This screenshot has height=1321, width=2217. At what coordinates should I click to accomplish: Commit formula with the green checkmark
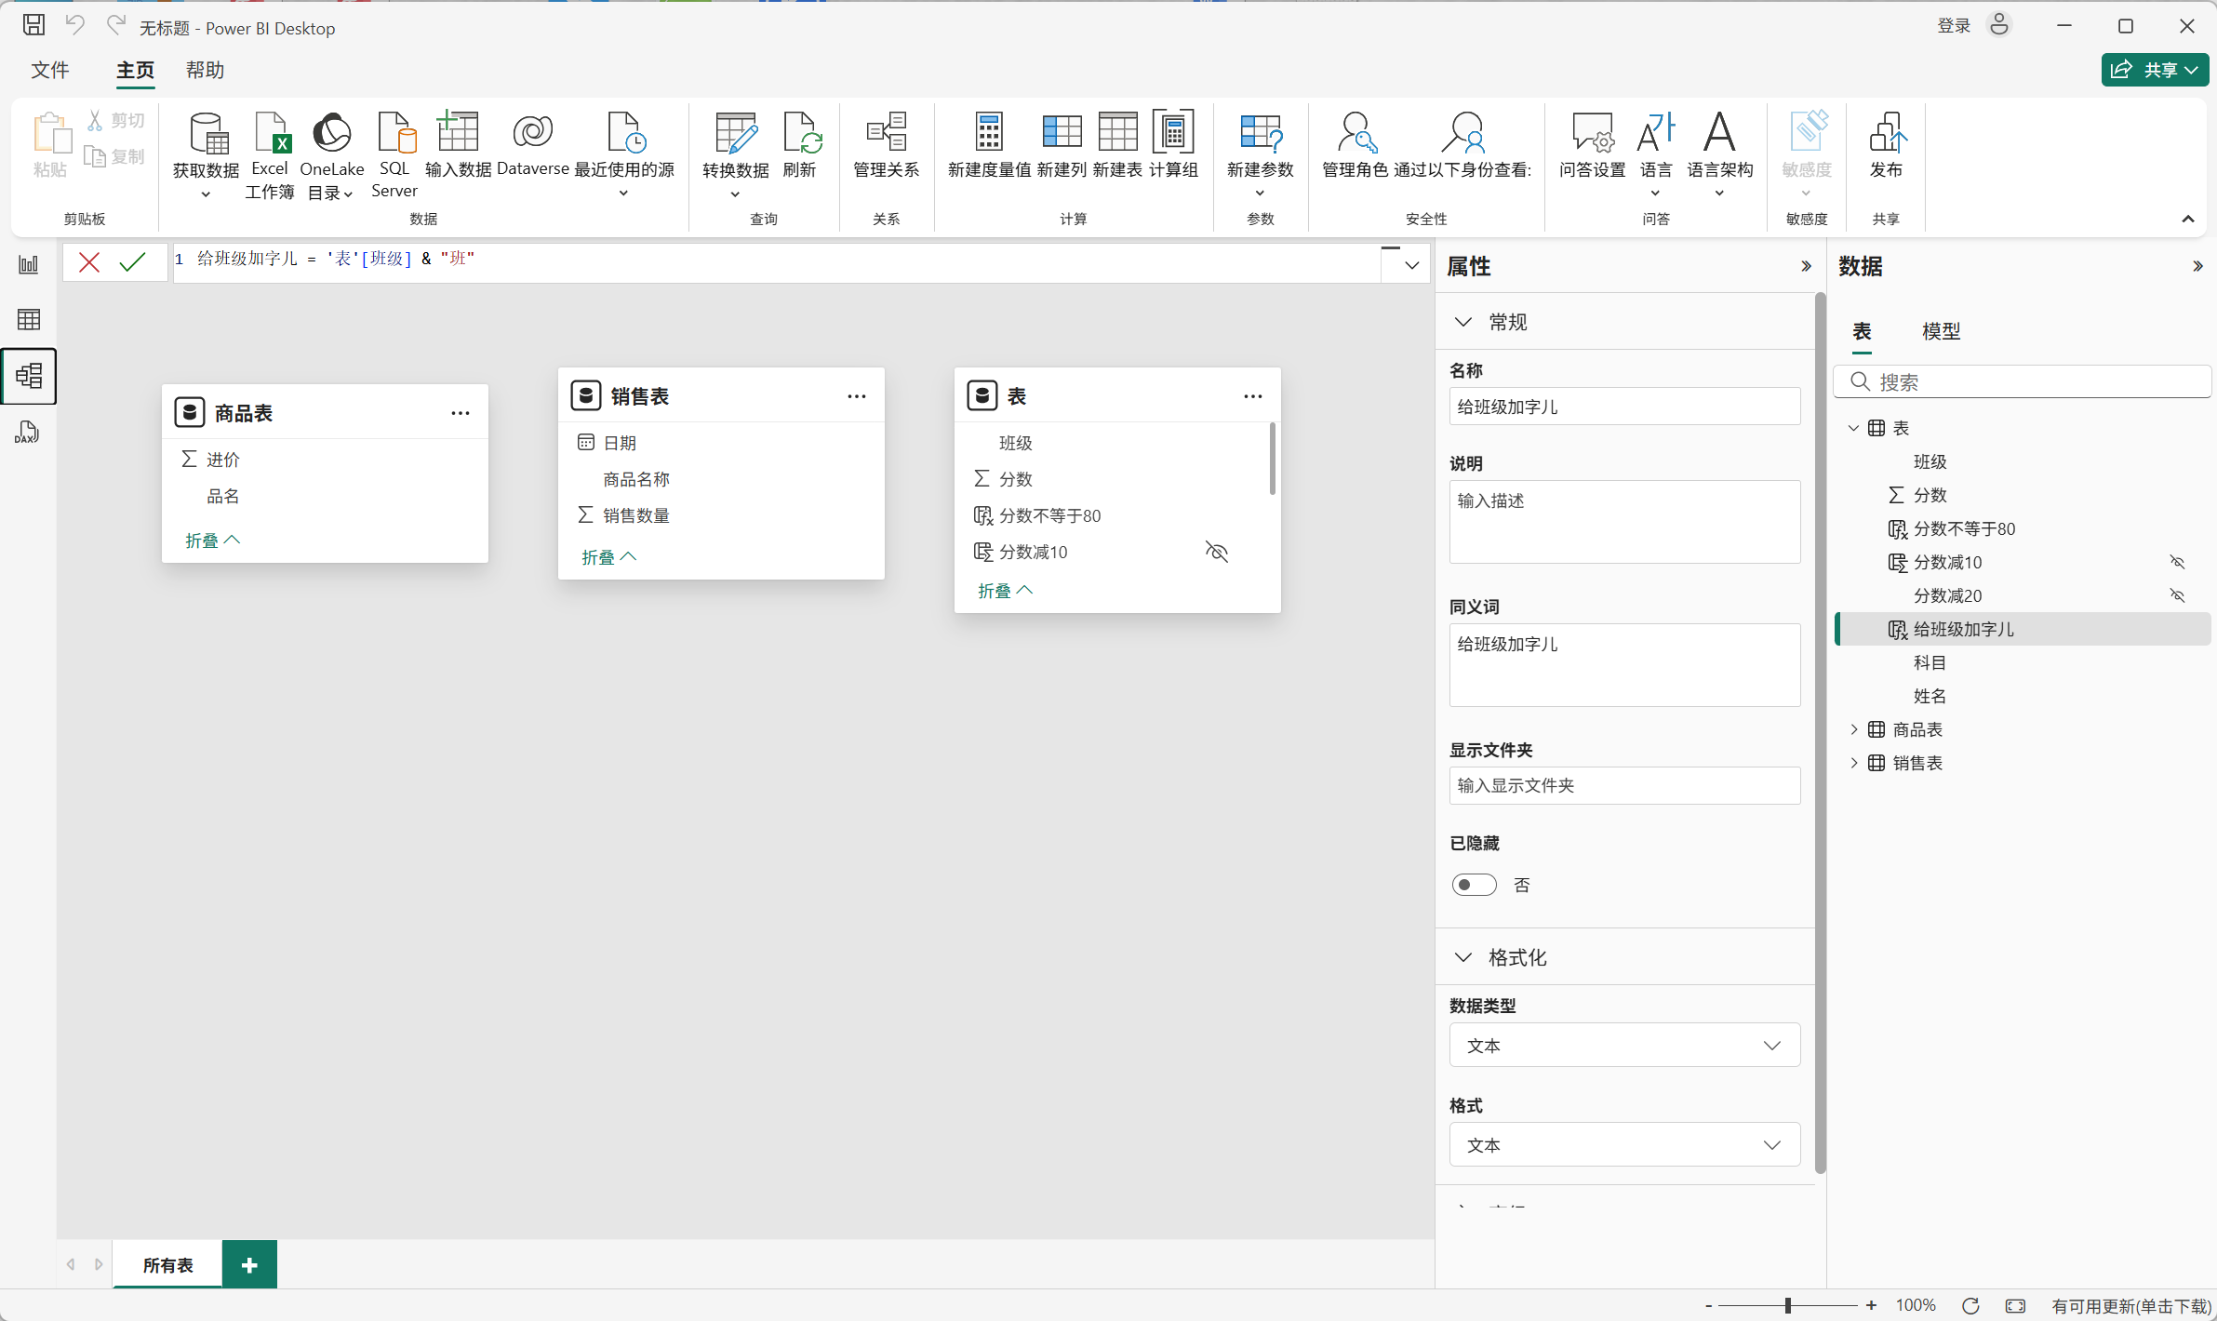tap(133, 262)
